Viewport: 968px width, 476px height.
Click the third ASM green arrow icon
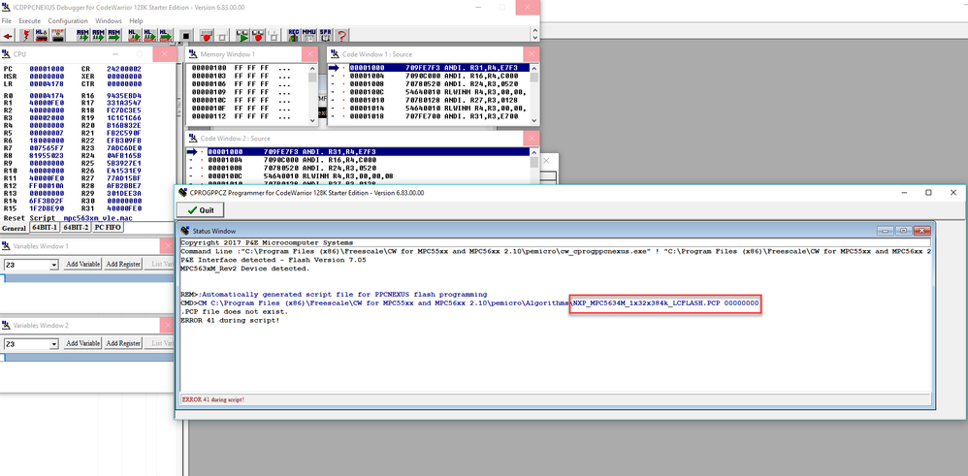click(x=114, y=36)
